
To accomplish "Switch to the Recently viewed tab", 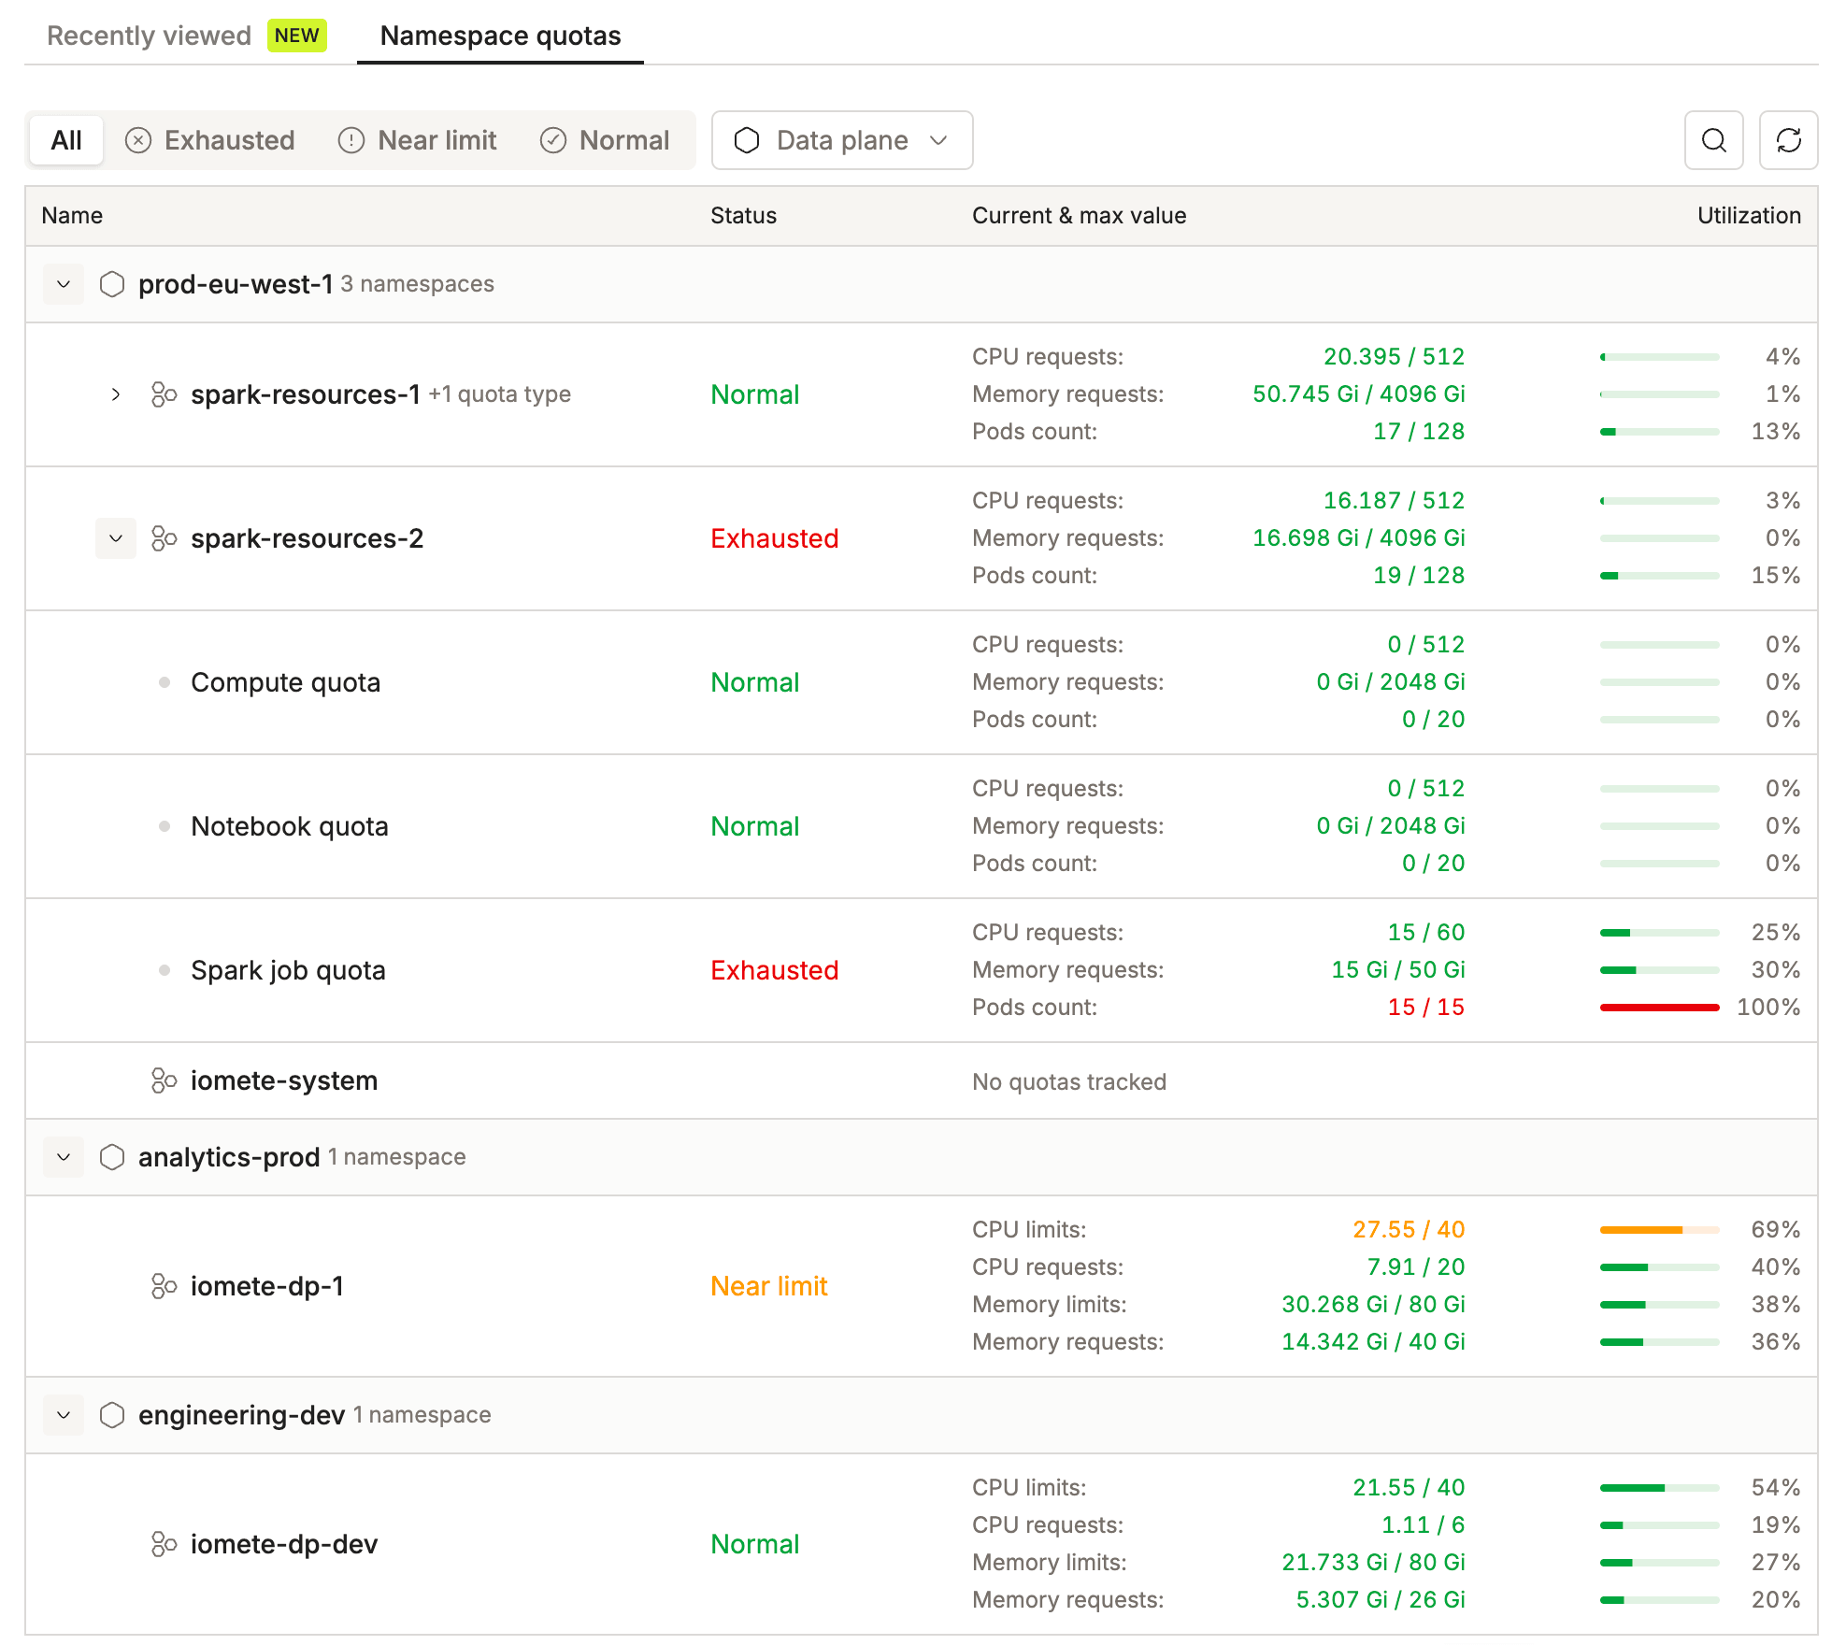I will [x=187, y=36].
